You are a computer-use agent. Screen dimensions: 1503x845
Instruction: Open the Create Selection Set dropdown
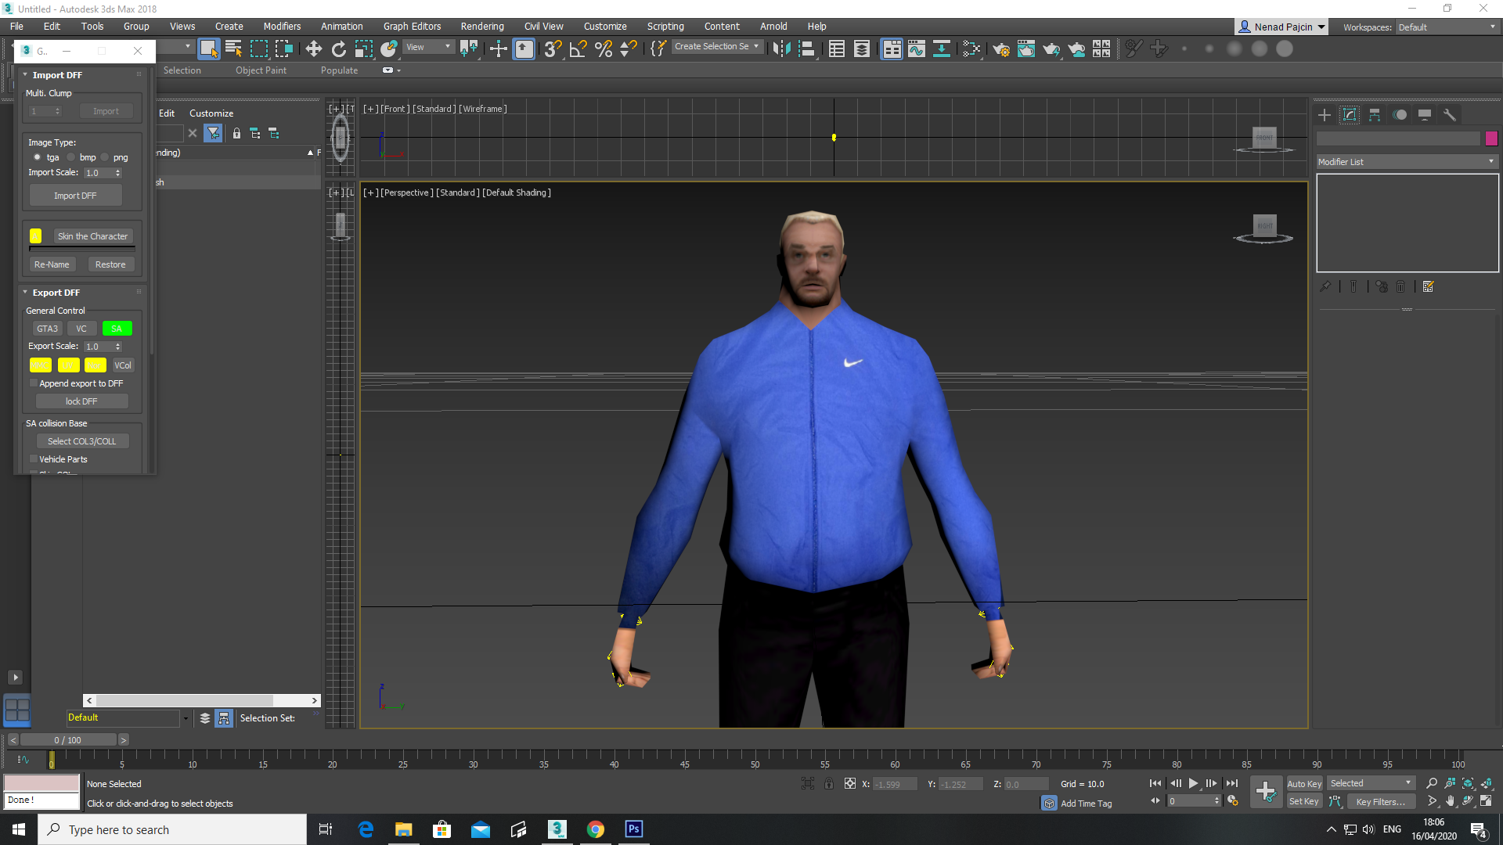coord(716,47)
